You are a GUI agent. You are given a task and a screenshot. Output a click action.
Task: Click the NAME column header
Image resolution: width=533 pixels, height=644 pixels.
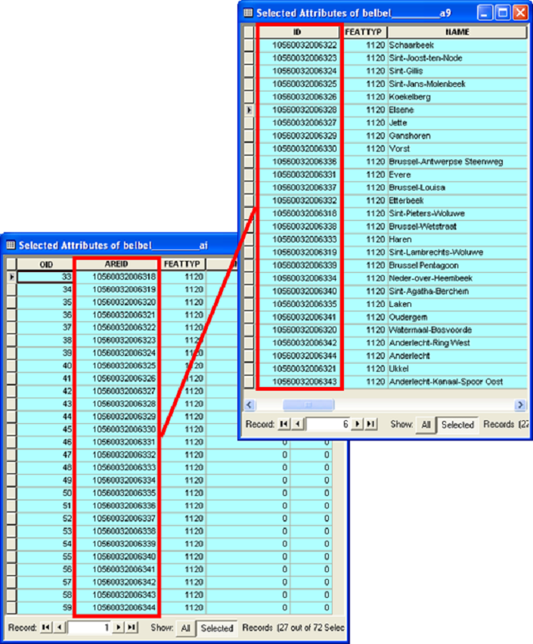pyautogui.click(x=457, y=32)
